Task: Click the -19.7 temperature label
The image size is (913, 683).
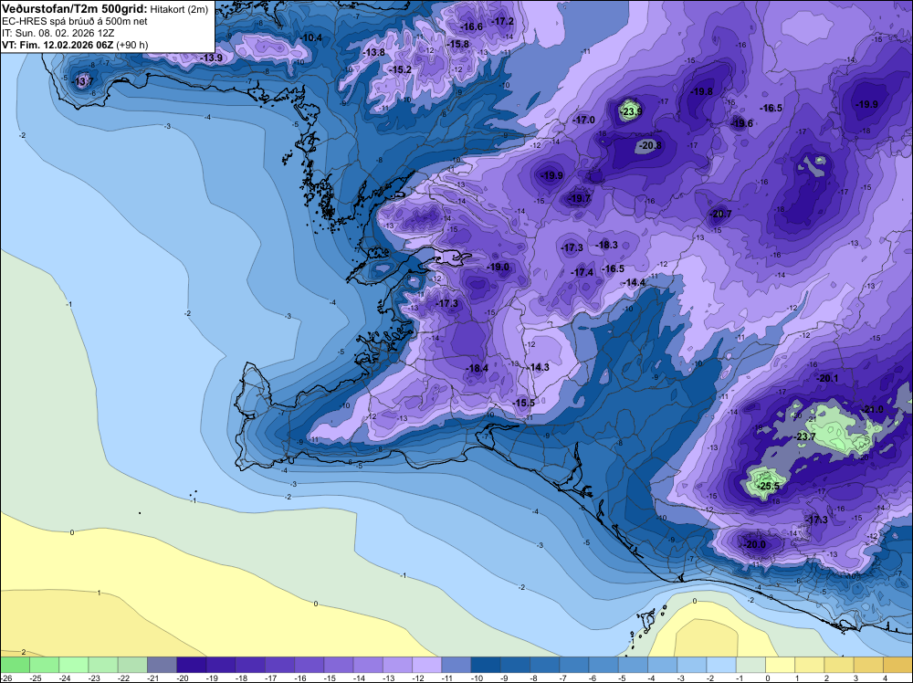Action: [x=580, y=198]
